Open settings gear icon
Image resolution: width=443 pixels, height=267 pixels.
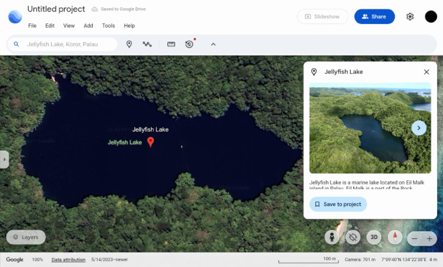pyautogui.click(x=410, y=17)
